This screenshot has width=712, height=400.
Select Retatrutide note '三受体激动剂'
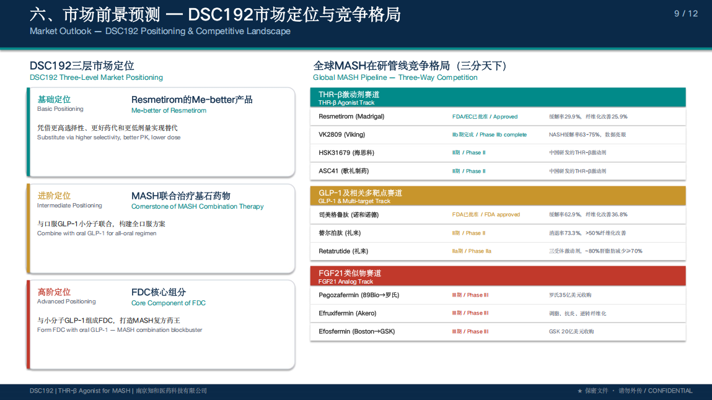(565, 251)
